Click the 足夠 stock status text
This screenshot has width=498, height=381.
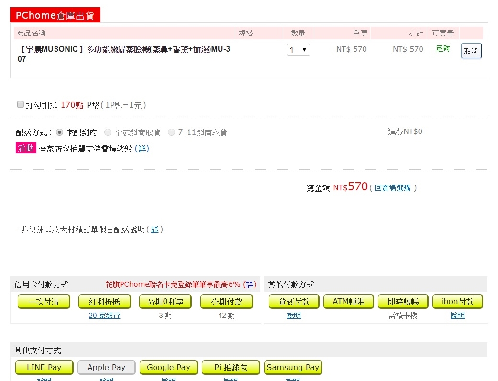[443, 49]
